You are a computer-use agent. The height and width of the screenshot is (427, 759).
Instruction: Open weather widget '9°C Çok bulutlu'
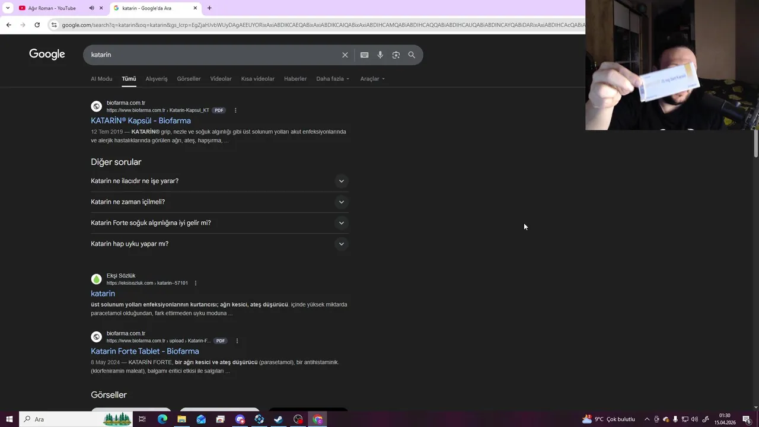click(608, 419)
